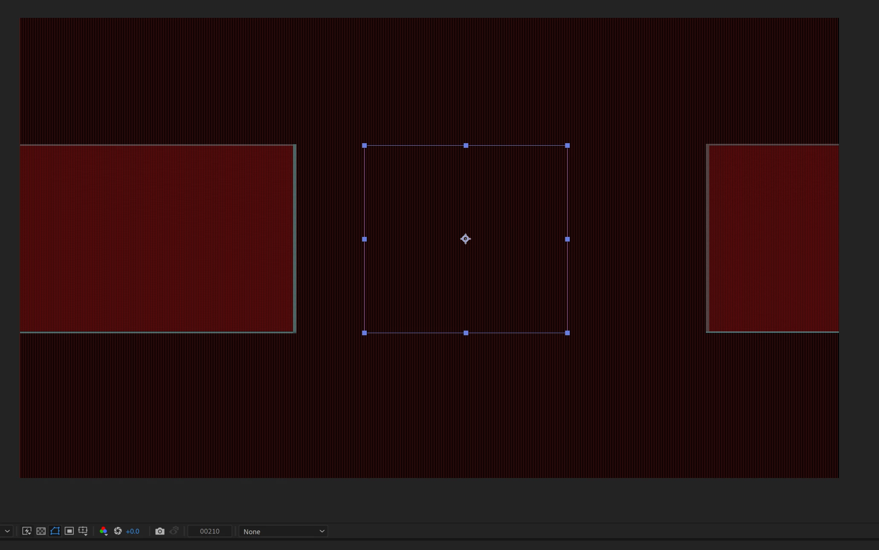Image resolution: width=879 pixels, height=550 pixels.
Task: Toggle the transparency grid checkerboard
Action: click(x=41, y=531)
